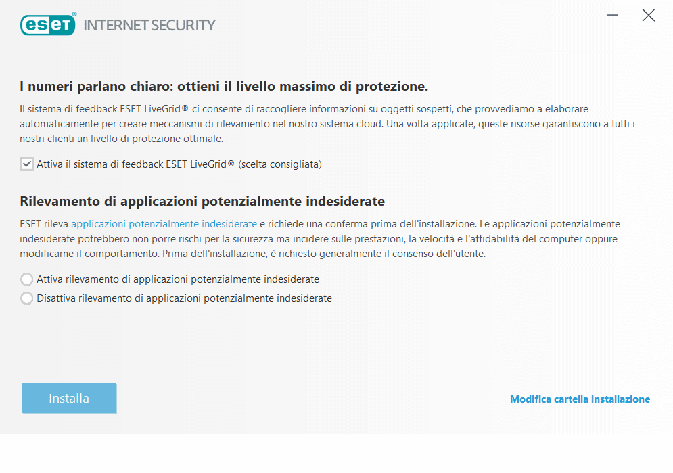This screenshot has width=673, height=473.
Task: Click the '(scelta consigliata)' text
Action: point(280,164)
